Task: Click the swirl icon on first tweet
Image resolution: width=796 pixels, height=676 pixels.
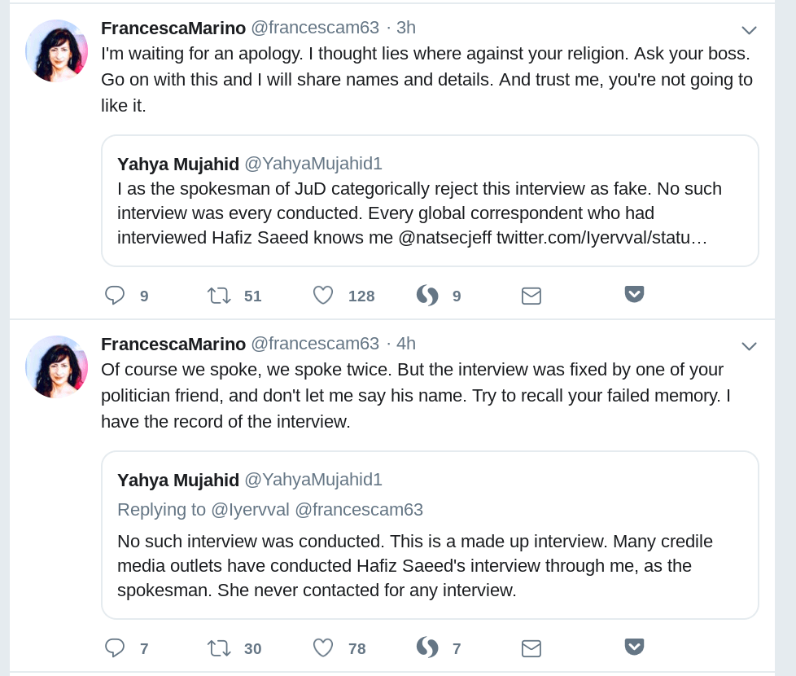Action: pyautogui.click(x=427, y=295)
